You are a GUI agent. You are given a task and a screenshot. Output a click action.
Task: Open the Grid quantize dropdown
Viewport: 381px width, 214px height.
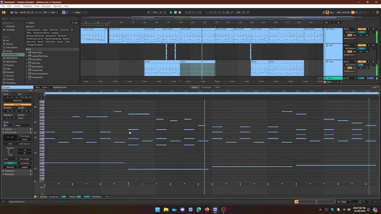pyautogui.click(x=10, y=159)
